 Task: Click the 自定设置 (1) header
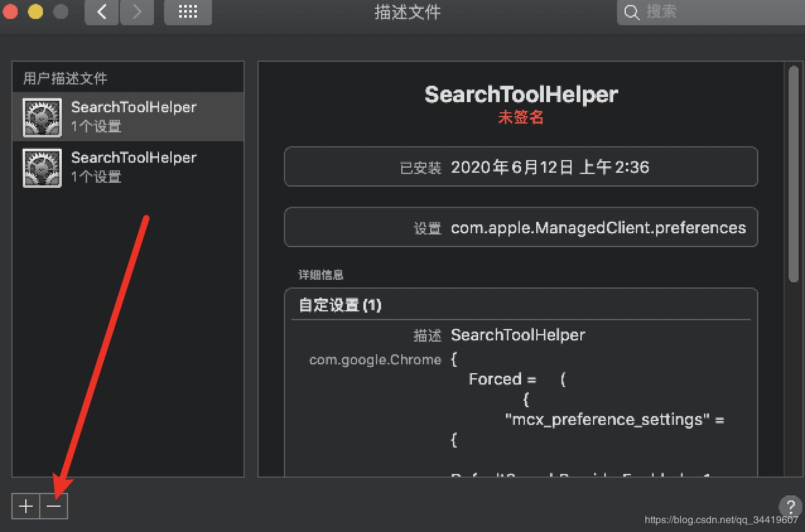click(340, 305)
